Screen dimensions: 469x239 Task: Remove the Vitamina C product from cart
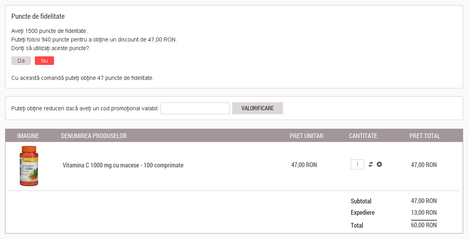coord(379,165)
